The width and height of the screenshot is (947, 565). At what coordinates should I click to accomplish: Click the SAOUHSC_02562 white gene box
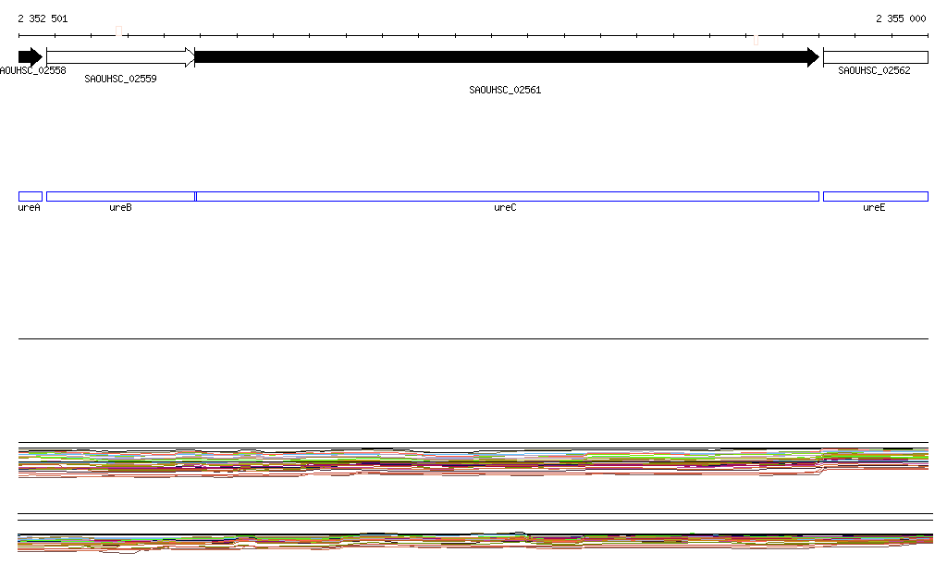876,57
